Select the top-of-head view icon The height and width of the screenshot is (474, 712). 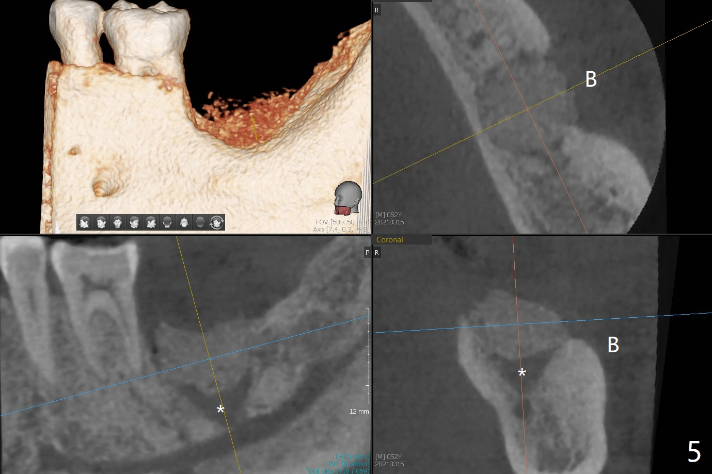(184, 222)
